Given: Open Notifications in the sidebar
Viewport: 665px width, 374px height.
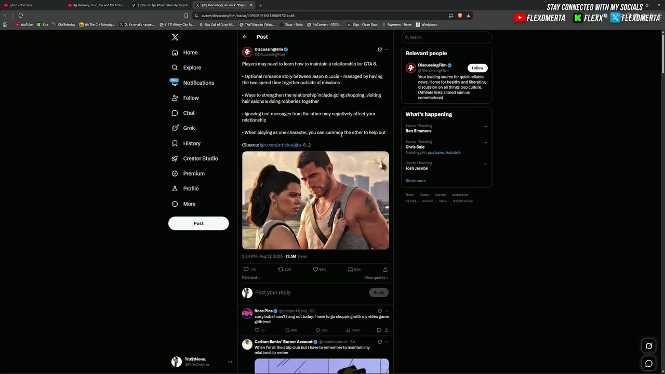Looking at the screenshot, I should tap(192, 83).
